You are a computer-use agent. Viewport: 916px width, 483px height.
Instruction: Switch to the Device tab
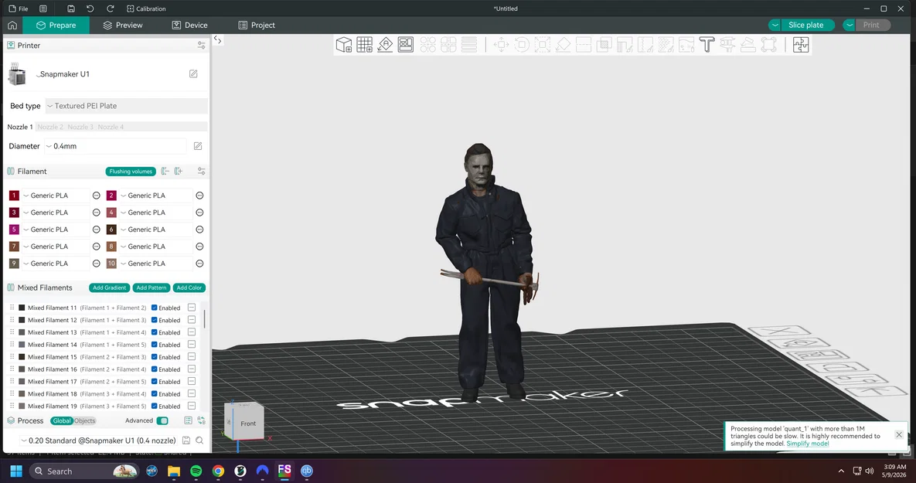coord(190,25)
